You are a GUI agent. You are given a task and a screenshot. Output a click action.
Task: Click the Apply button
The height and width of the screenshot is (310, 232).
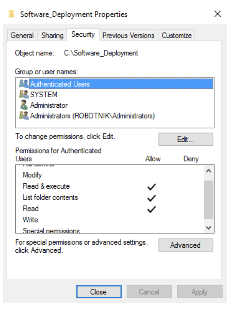coord(200,292)
